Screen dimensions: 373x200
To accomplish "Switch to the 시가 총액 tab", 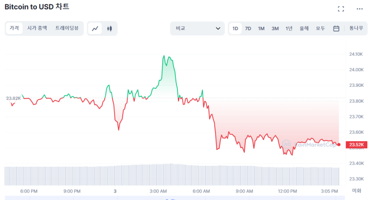I will click(37, 28).
